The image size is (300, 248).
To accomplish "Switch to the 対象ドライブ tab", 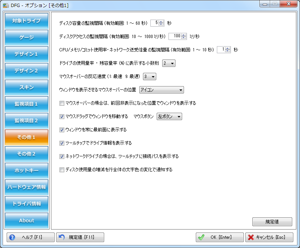I will (27, 21).
